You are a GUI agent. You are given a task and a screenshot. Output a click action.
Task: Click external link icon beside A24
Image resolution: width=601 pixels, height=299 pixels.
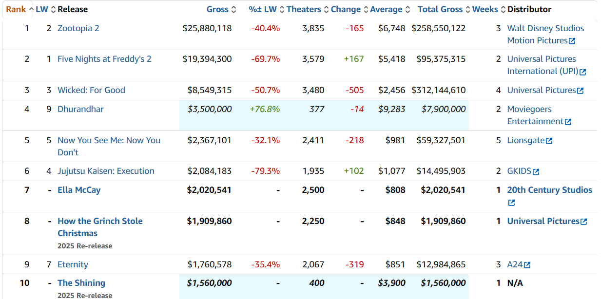coord(527,265)
